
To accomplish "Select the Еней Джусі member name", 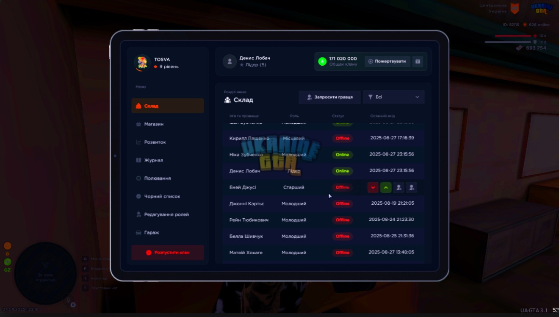I will click(x=243, y=187).
